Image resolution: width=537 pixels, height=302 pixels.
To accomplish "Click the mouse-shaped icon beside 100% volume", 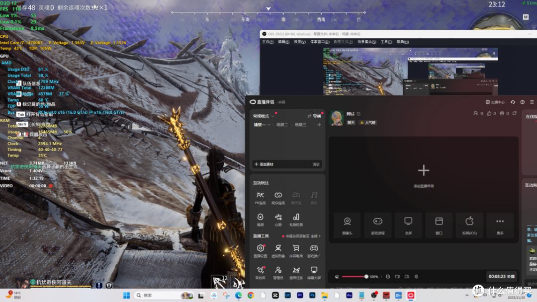I will (388, 277).
